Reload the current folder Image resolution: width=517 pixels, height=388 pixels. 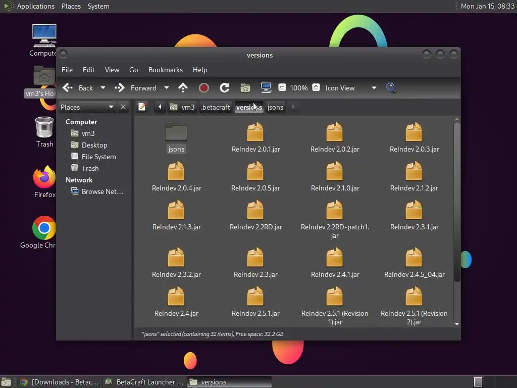coord(225,88)
